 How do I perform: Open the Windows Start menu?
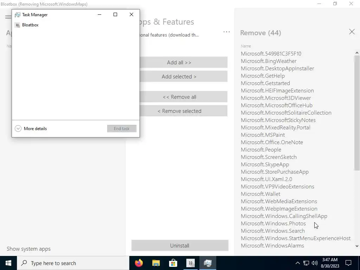8,263
